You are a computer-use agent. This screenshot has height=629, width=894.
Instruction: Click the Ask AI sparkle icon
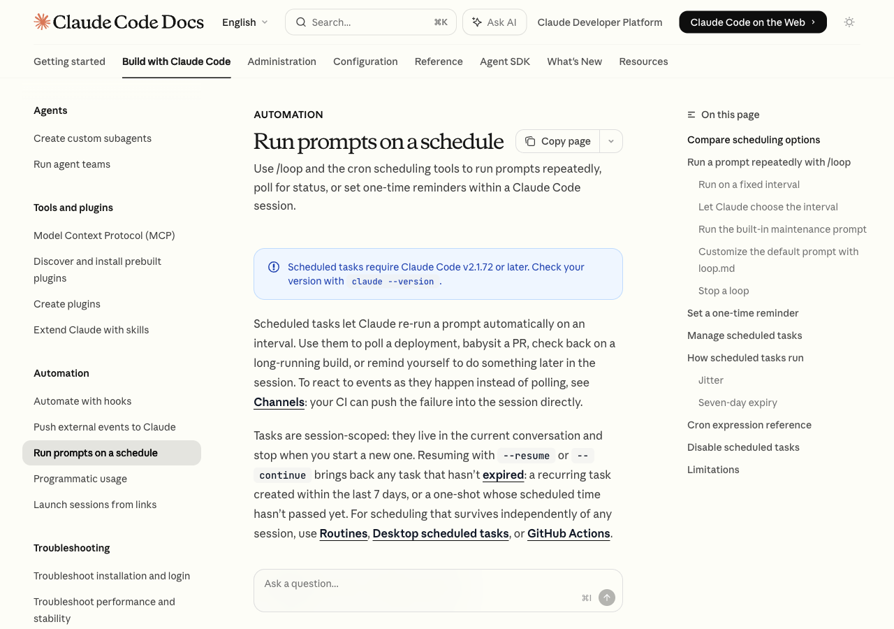(477, 22)
